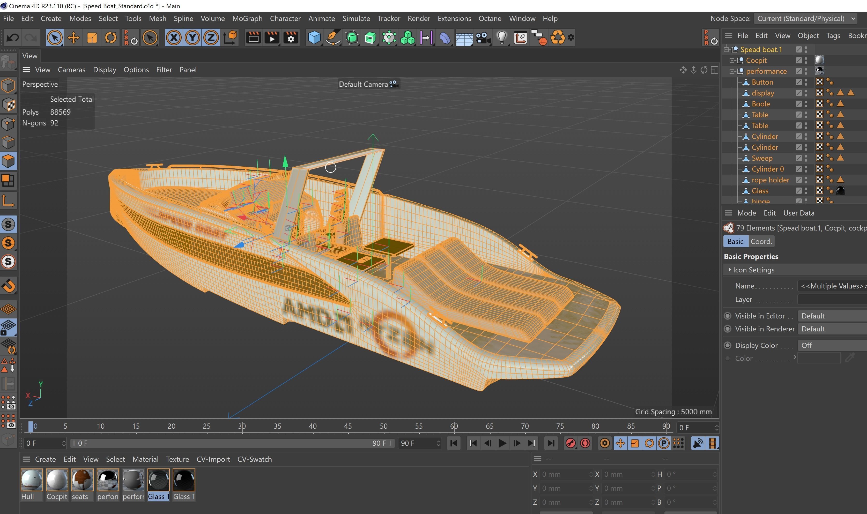
Task: Click the Default Camera label
Action: (363, 84)
